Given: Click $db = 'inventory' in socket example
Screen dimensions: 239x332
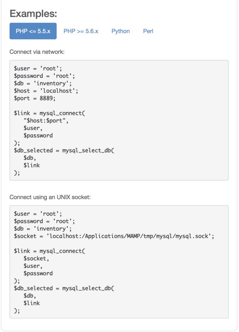Looking at the screenshot, I should 43,229.
